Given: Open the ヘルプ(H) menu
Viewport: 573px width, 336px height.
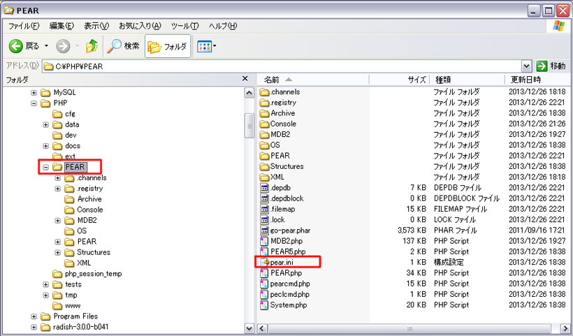Looking at the screenshot, I should pyautogui.click(x=223, y=26).
